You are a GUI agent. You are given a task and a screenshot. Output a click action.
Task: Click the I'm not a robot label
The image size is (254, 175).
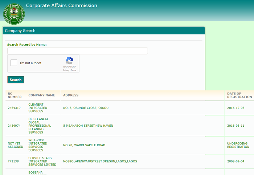tap(30, 63)
